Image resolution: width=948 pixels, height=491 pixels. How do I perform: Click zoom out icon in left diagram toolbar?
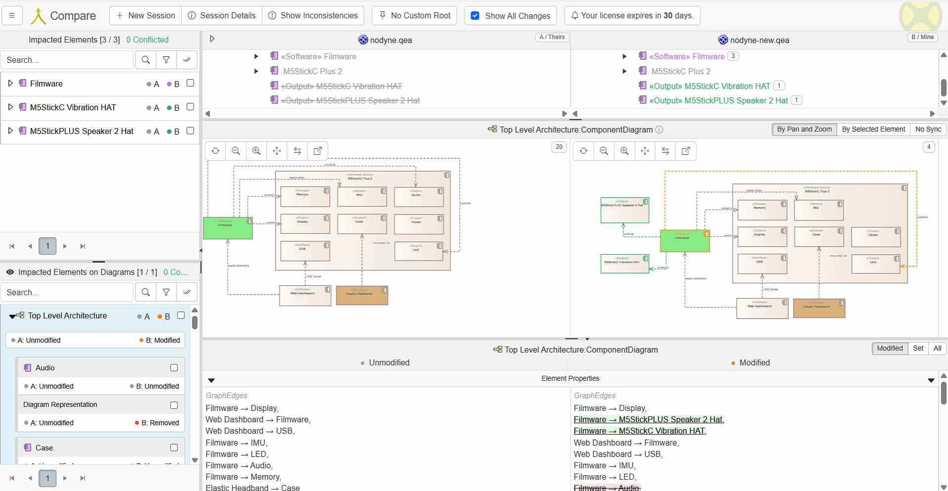click(x=236, y=151)
